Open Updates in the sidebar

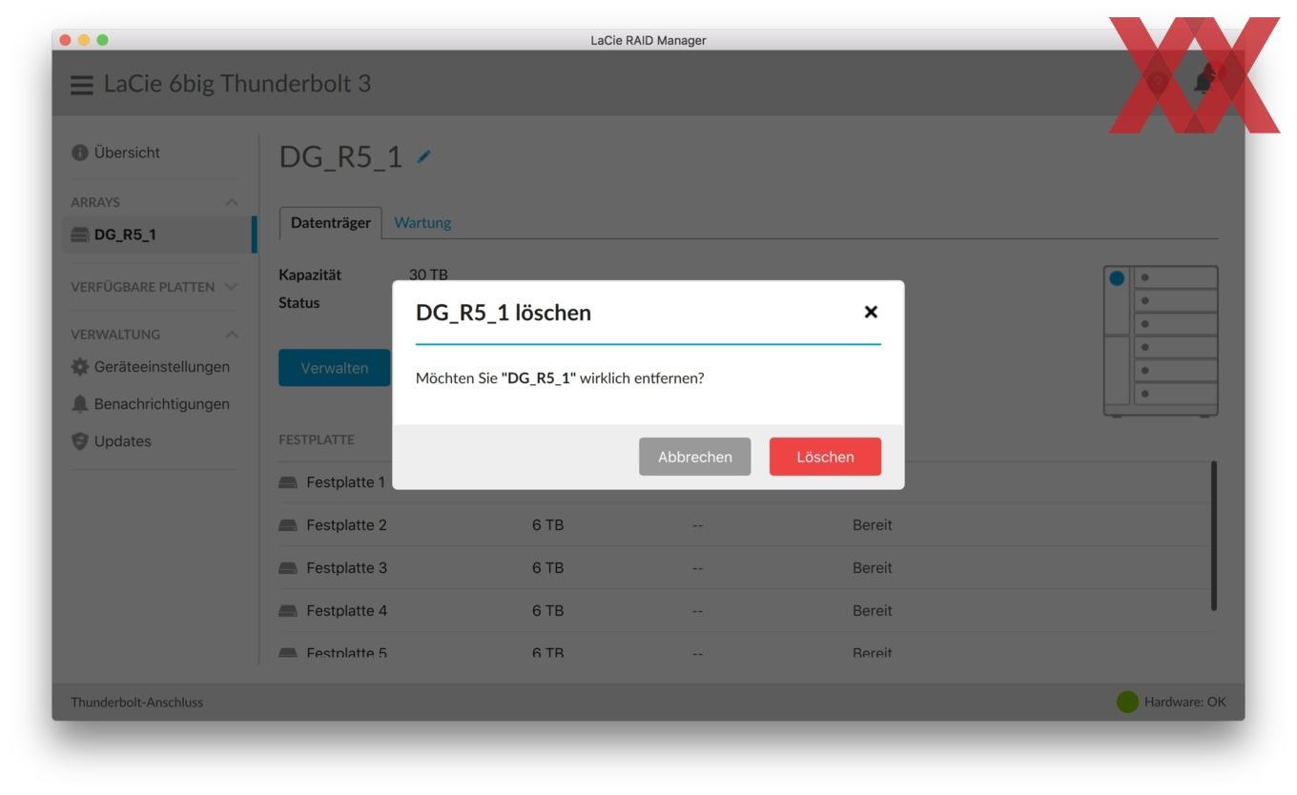[x=112, y=441]
